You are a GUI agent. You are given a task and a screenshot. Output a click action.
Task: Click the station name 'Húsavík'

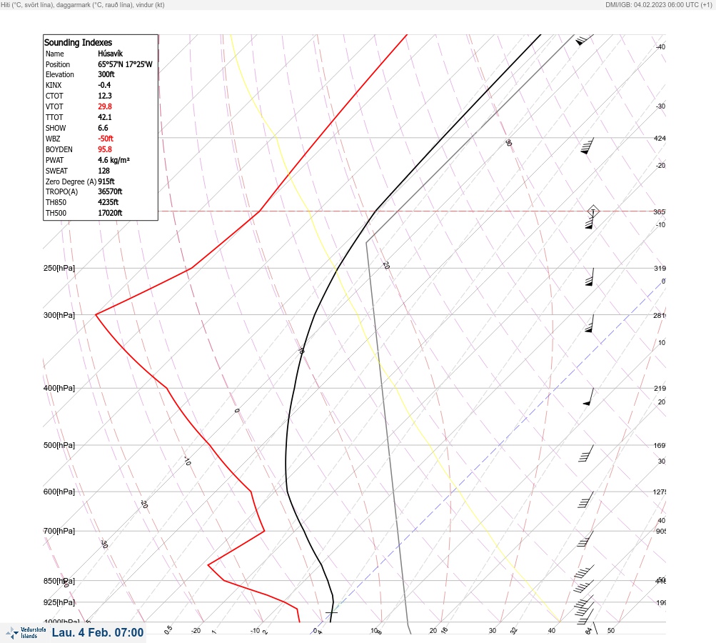110,54
